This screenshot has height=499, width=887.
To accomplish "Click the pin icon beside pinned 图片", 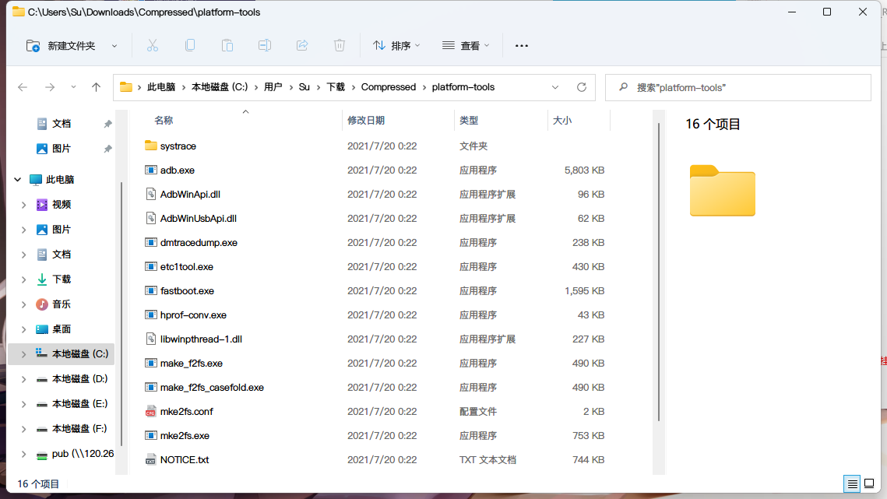I will tap(107, 149).
